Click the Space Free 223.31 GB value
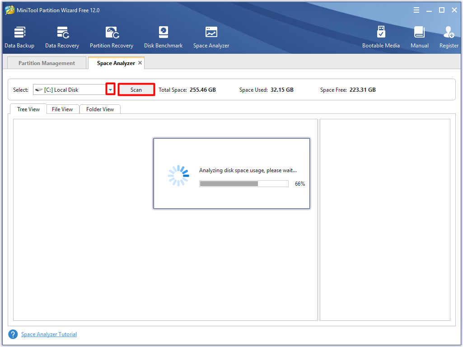This screenshot has width=463, height=347. 363,90
